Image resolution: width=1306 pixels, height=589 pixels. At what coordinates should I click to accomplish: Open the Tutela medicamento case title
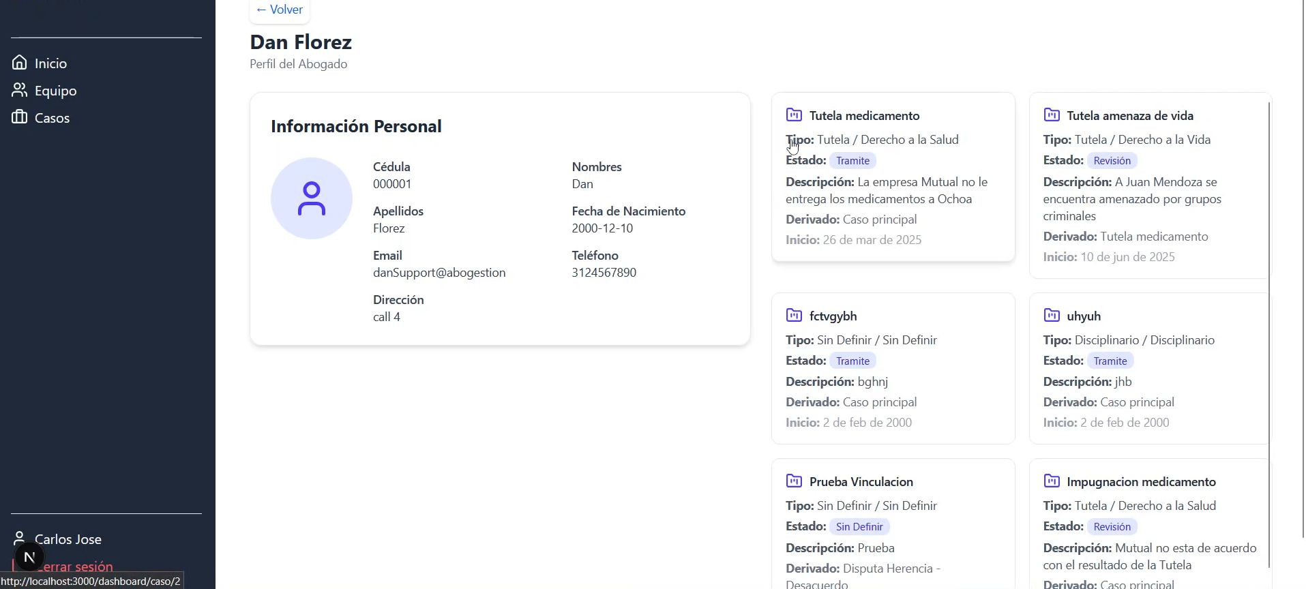click(x=864, y=116)
